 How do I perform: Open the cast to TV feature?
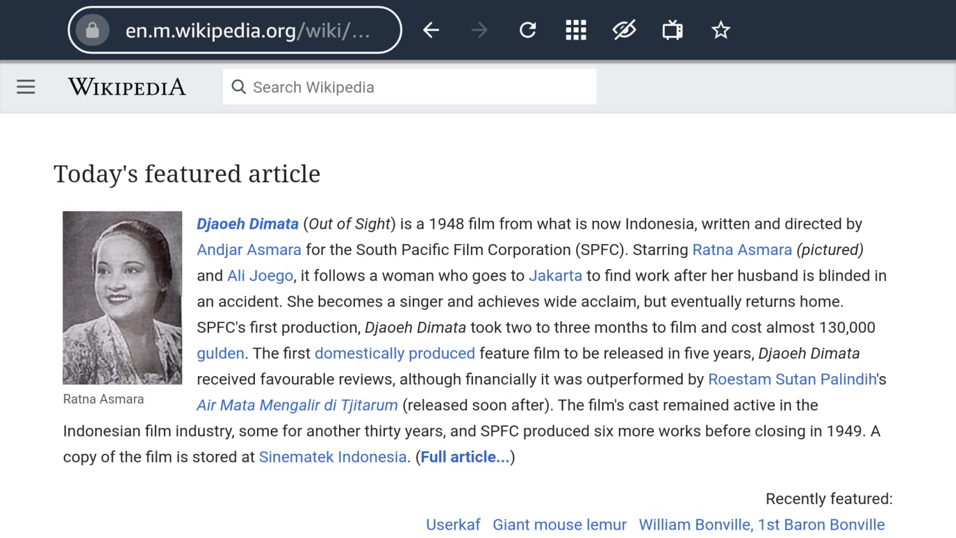pyautogui.click(x=672, y=29)
